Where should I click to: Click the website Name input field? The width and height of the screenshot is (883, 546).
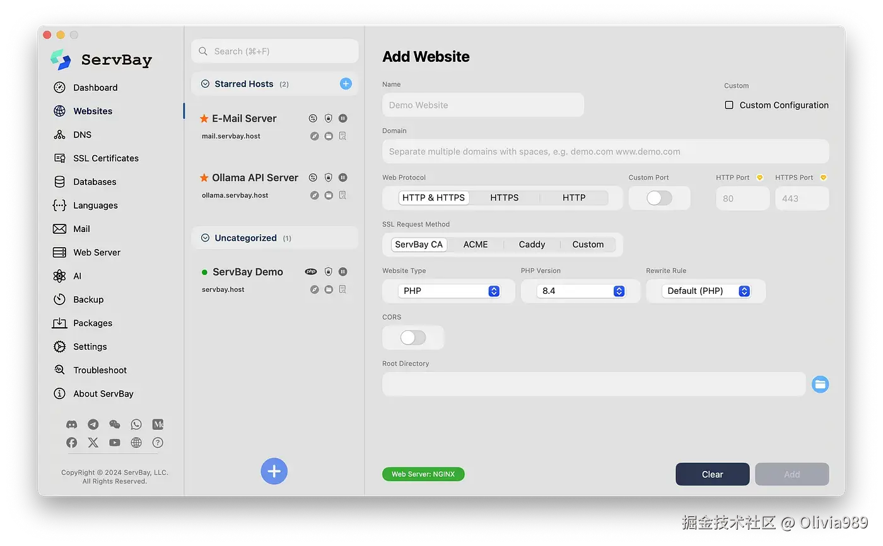[x=483, y=105]
